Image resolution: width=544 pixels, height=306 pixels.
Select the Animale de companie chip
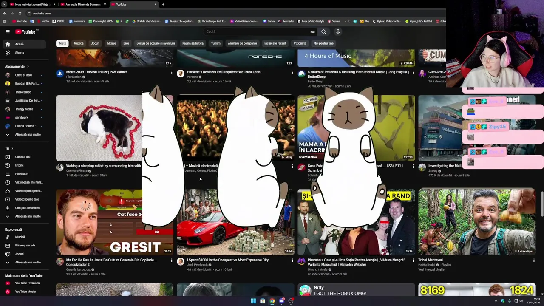tap(242, 43)
